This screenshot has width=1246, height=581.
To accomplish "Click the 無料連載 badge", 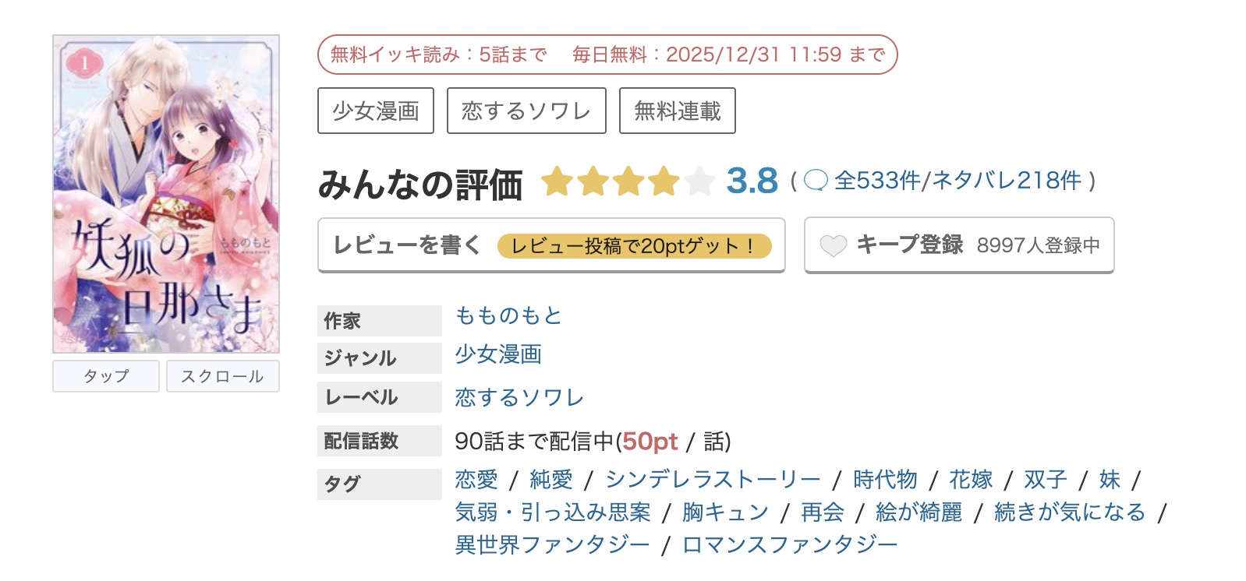I will (677, 111).
